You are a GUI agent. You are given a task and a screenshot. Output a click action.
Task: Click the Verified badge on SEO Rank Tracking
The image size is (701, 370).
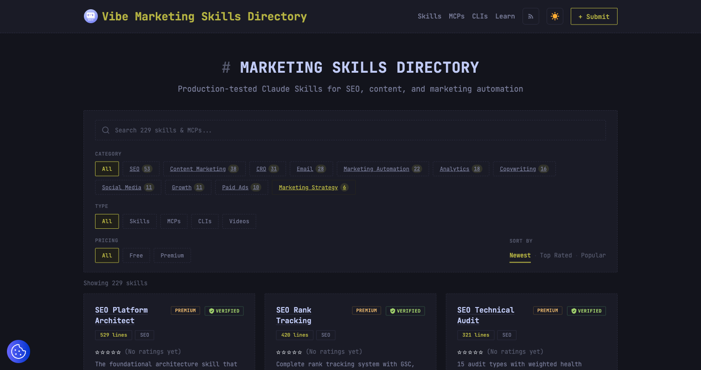click(x=405, y=311)
